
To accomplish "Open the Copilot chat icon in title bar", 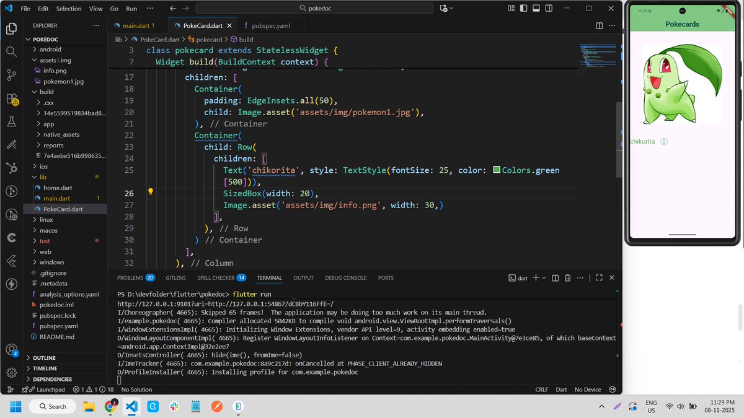I will 443,9.
